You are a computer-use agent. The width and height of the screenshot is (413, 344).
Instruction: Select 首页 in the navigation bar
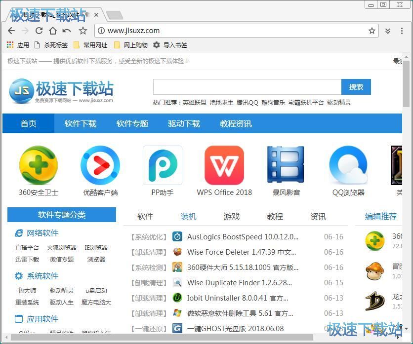[29, 123]
